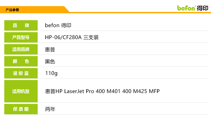Select the 两年 warranty value
Screen dimensions: 211x118
point(50,109)
